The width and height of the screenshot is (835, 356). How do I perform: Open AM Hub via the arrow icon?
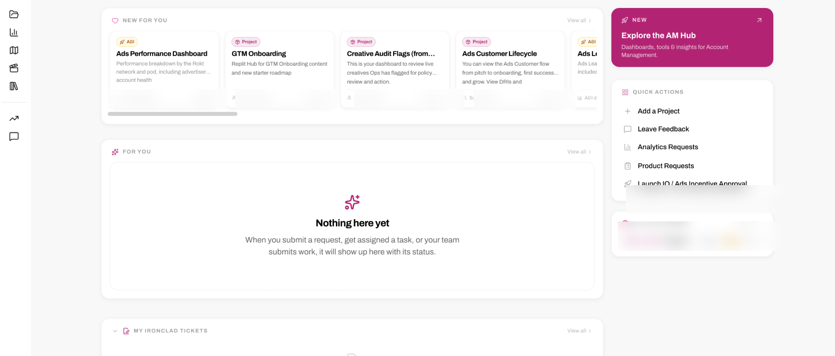pos(759,20)
